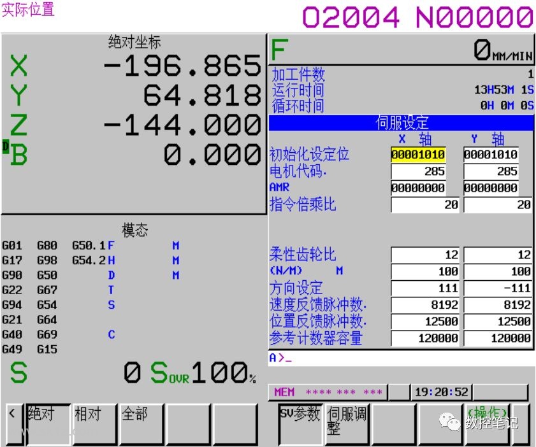Select Y axis 速度反馈脉冲数 value 8192
This screenshot has width=536, height=447.
[x=497, y=304]
